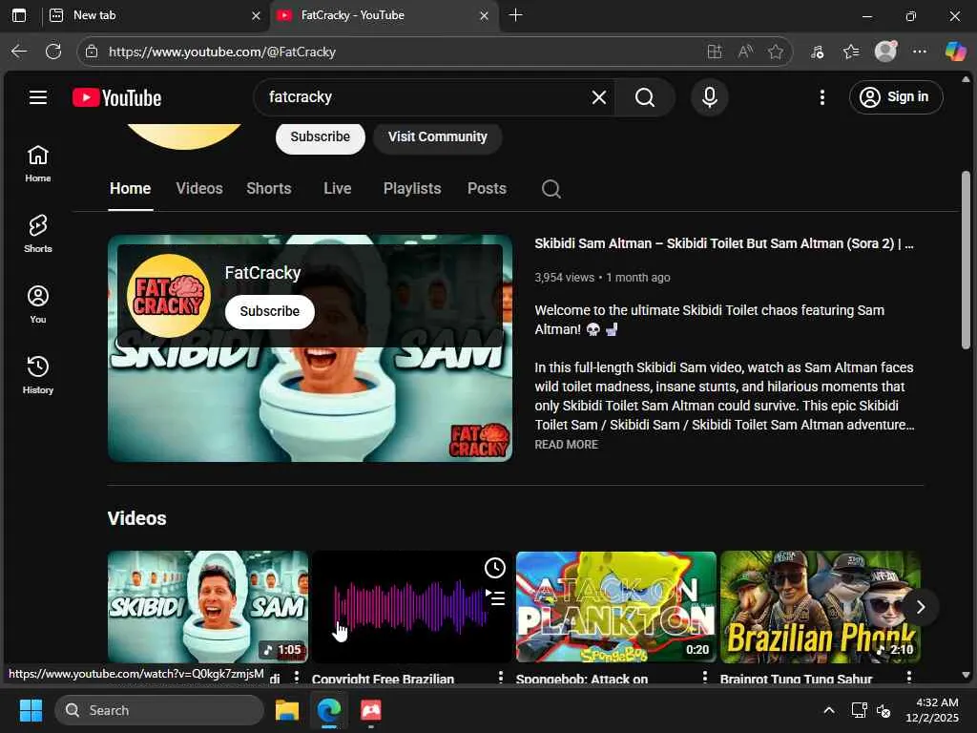This screenshot has width=977, height=733.
Task: Switch to the channel Shorts tab
Action: point(268,189)
